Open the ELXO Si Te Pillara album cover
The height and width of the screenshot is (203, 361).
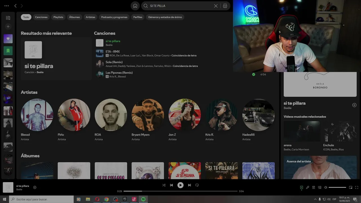point(185,171)
